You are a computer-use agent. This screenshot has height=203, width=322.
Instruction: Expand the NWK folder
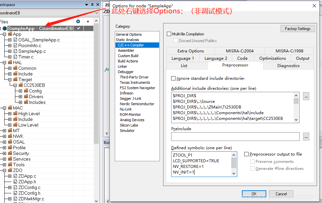pyautogui.click(x=5, y=136)
